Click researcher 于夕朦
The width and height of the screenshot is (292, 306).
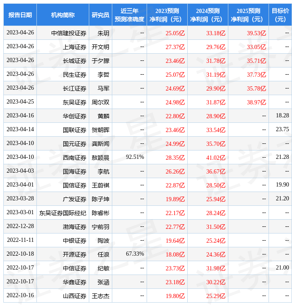pos(101,61)
